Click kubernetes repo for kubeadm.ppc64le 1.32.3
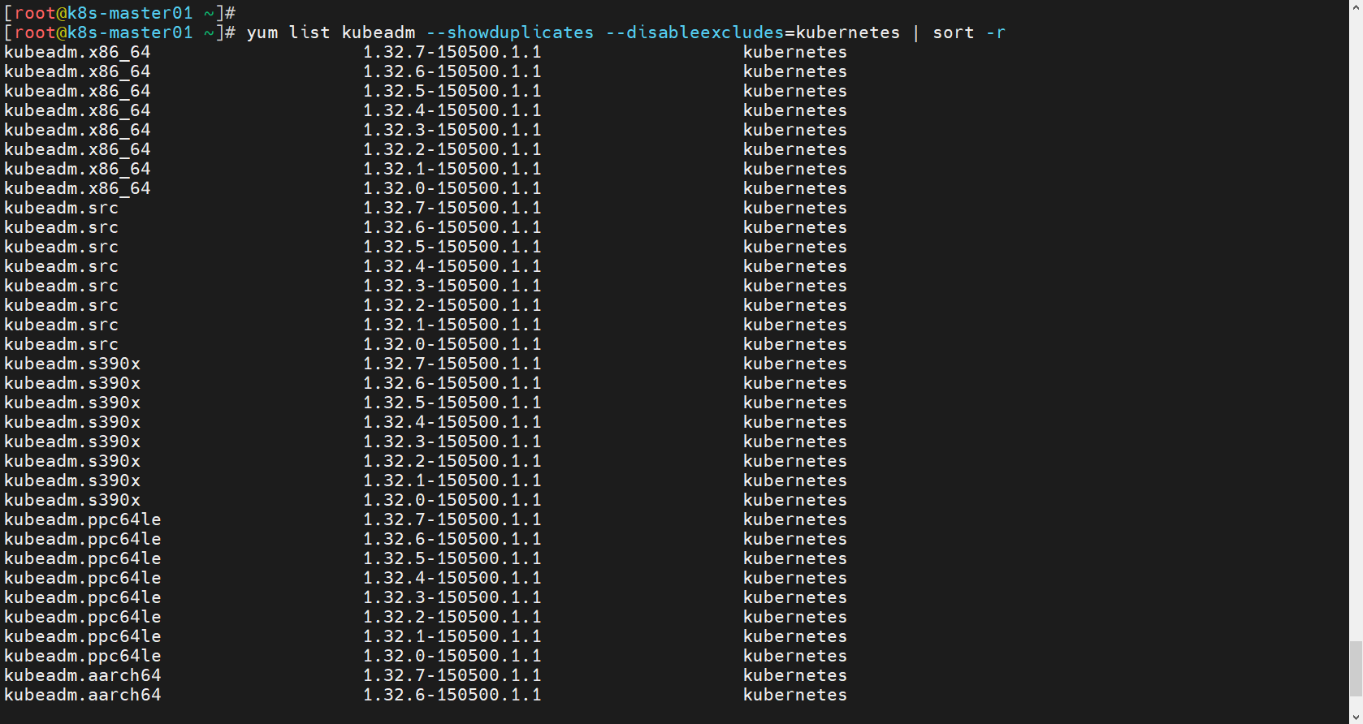 click(795, 597)
